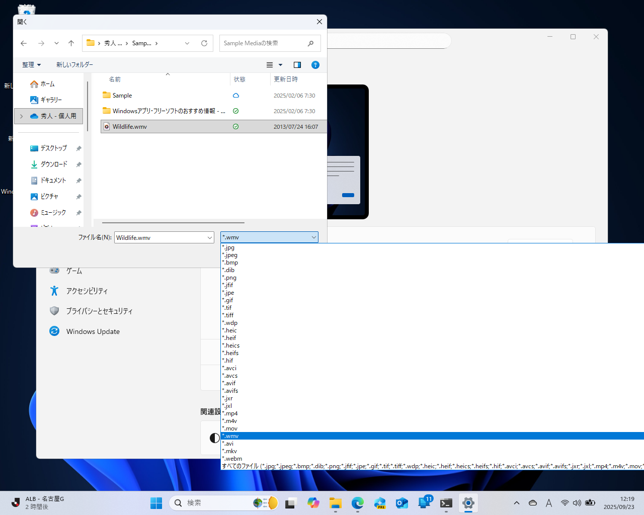This screenshot has height=515, width=644.
Task: Unpin ダウンロード from the navigation pane
Action: [78, 164]
